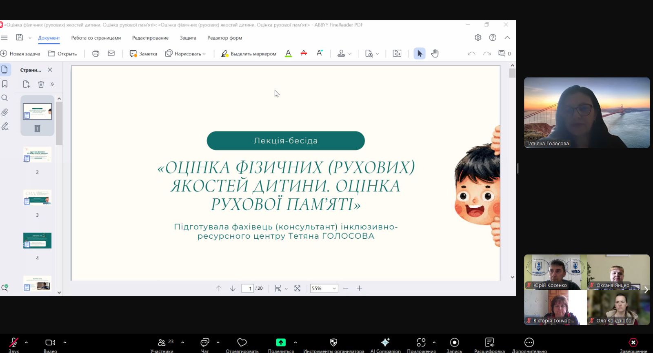This screenshot has width=653, height=353.
Task: Open the attachments paperclip panel
Action: [5, 112]
